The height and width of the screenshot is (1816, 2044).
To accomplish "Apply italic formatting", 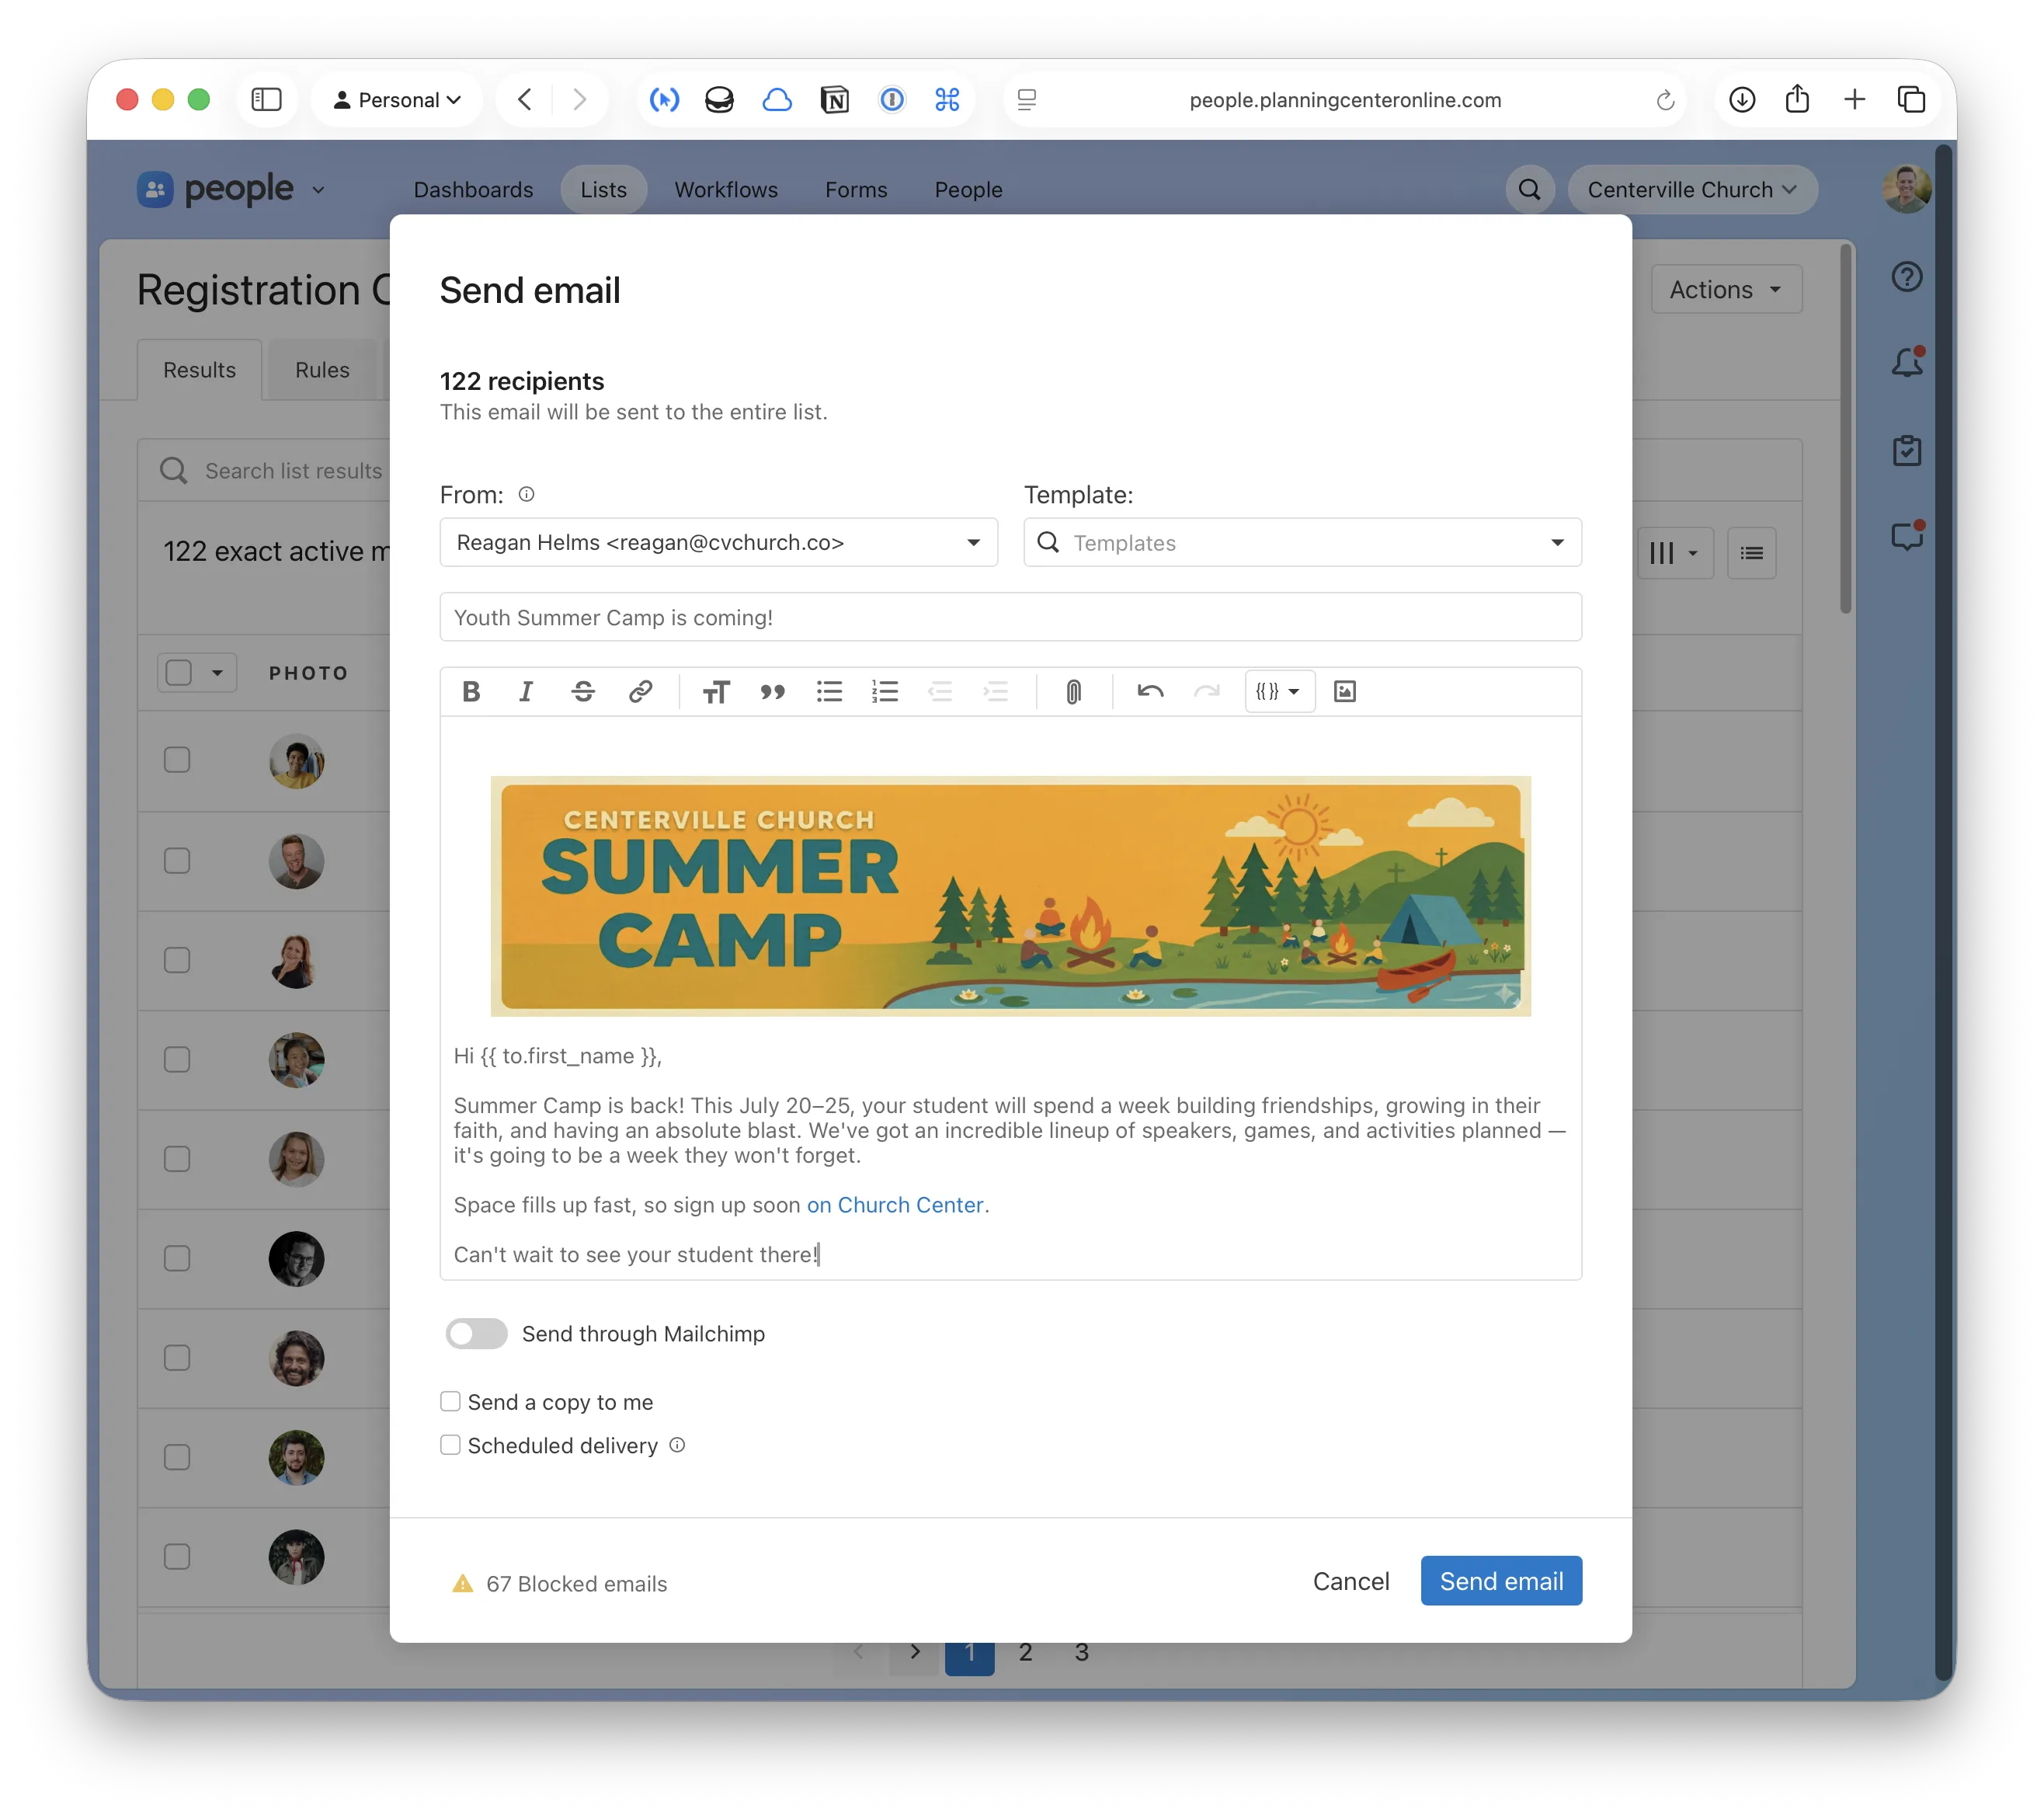I will click(x=526, y=691).
